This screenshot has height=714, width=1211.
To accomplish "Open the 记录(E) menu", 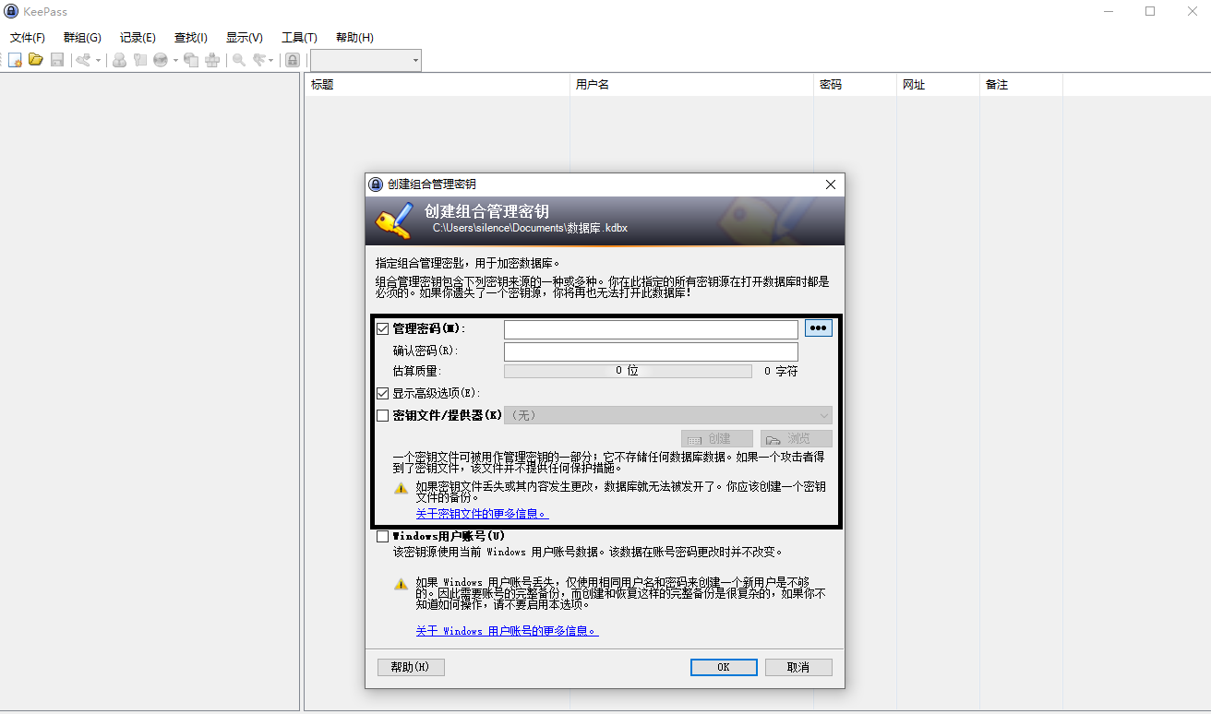I will coord(138,38).
